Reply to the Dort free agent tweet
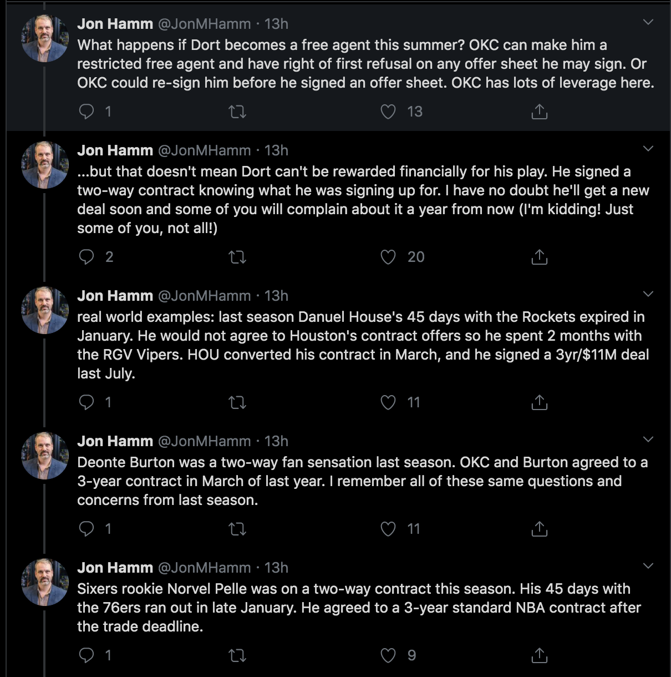This screenshot has width=671, height=677. coord(87,112)
